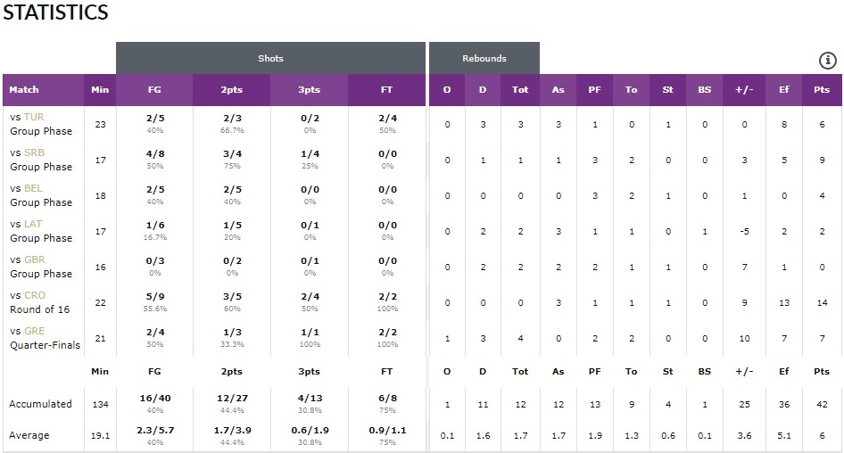Open the GRE opponent link

coord(33,331)
